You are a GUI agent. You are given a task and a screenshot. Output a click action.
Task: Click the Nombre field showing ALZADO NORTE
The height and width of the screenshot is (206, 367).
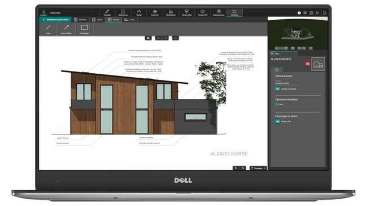pyautogui.click(x=286, y=83)
